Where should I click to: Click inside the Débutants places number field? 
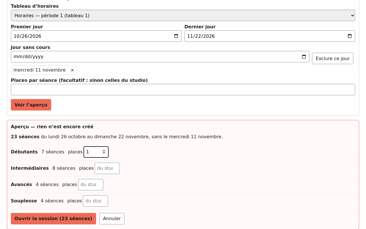click(x=93, y=152)
